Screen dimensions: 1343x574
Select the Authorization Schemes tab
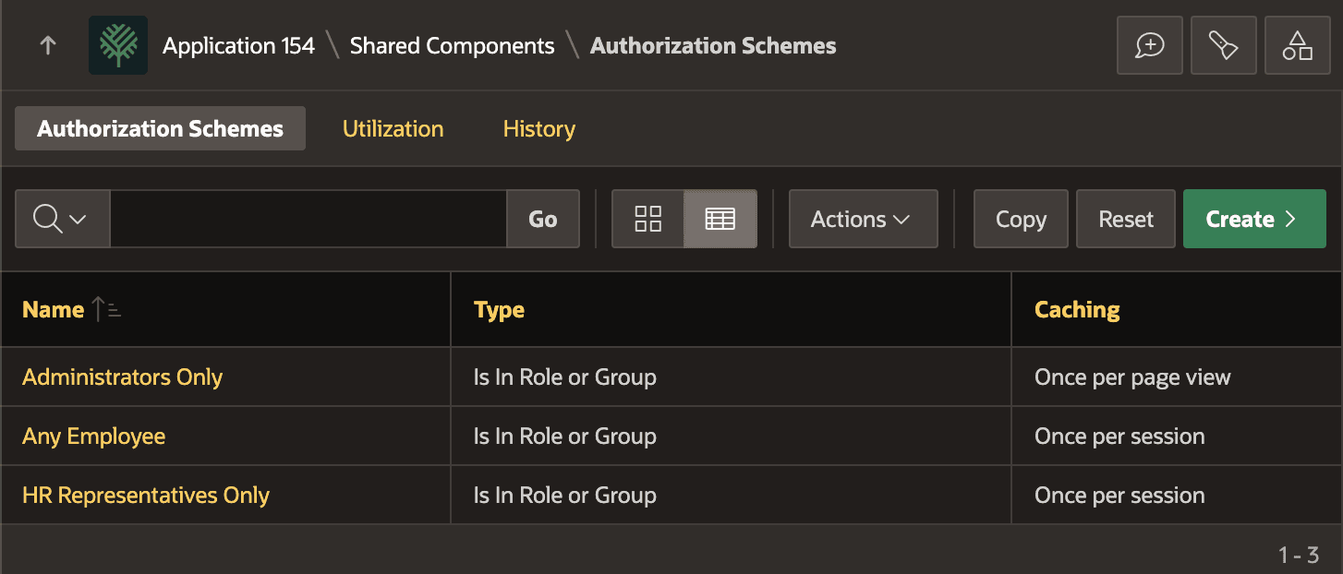160,128
